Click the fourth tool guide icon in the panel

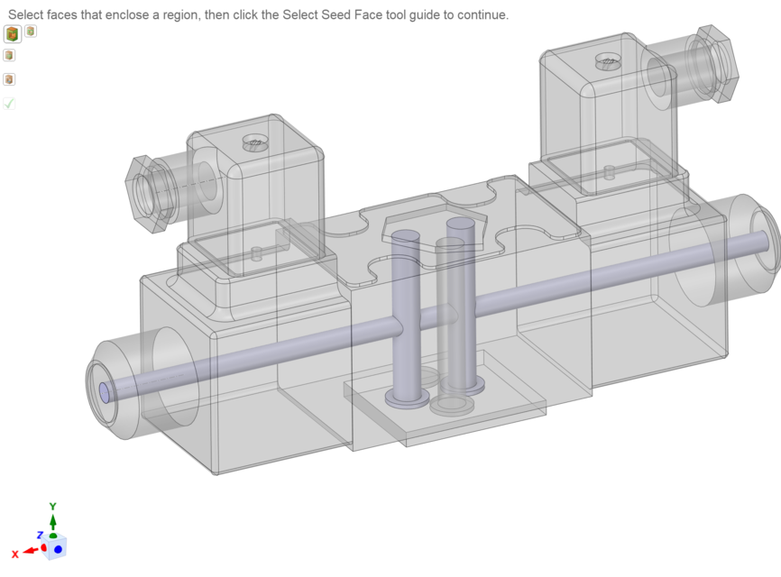point(9,79)
